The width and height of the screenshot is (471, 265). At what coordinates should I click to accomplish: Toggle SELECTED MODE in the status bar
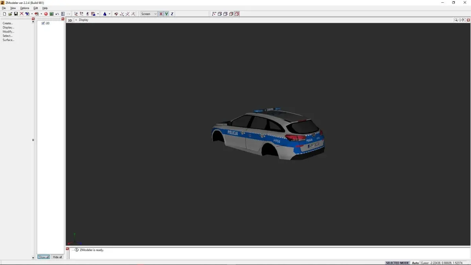[x=397, y=263]
